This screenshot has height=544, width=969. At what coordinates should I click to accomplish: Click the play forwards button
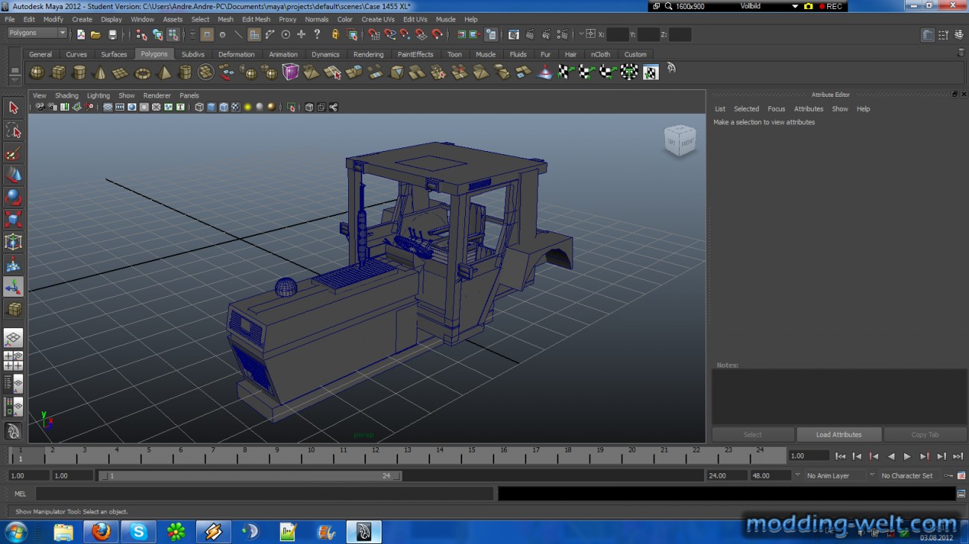907,456
